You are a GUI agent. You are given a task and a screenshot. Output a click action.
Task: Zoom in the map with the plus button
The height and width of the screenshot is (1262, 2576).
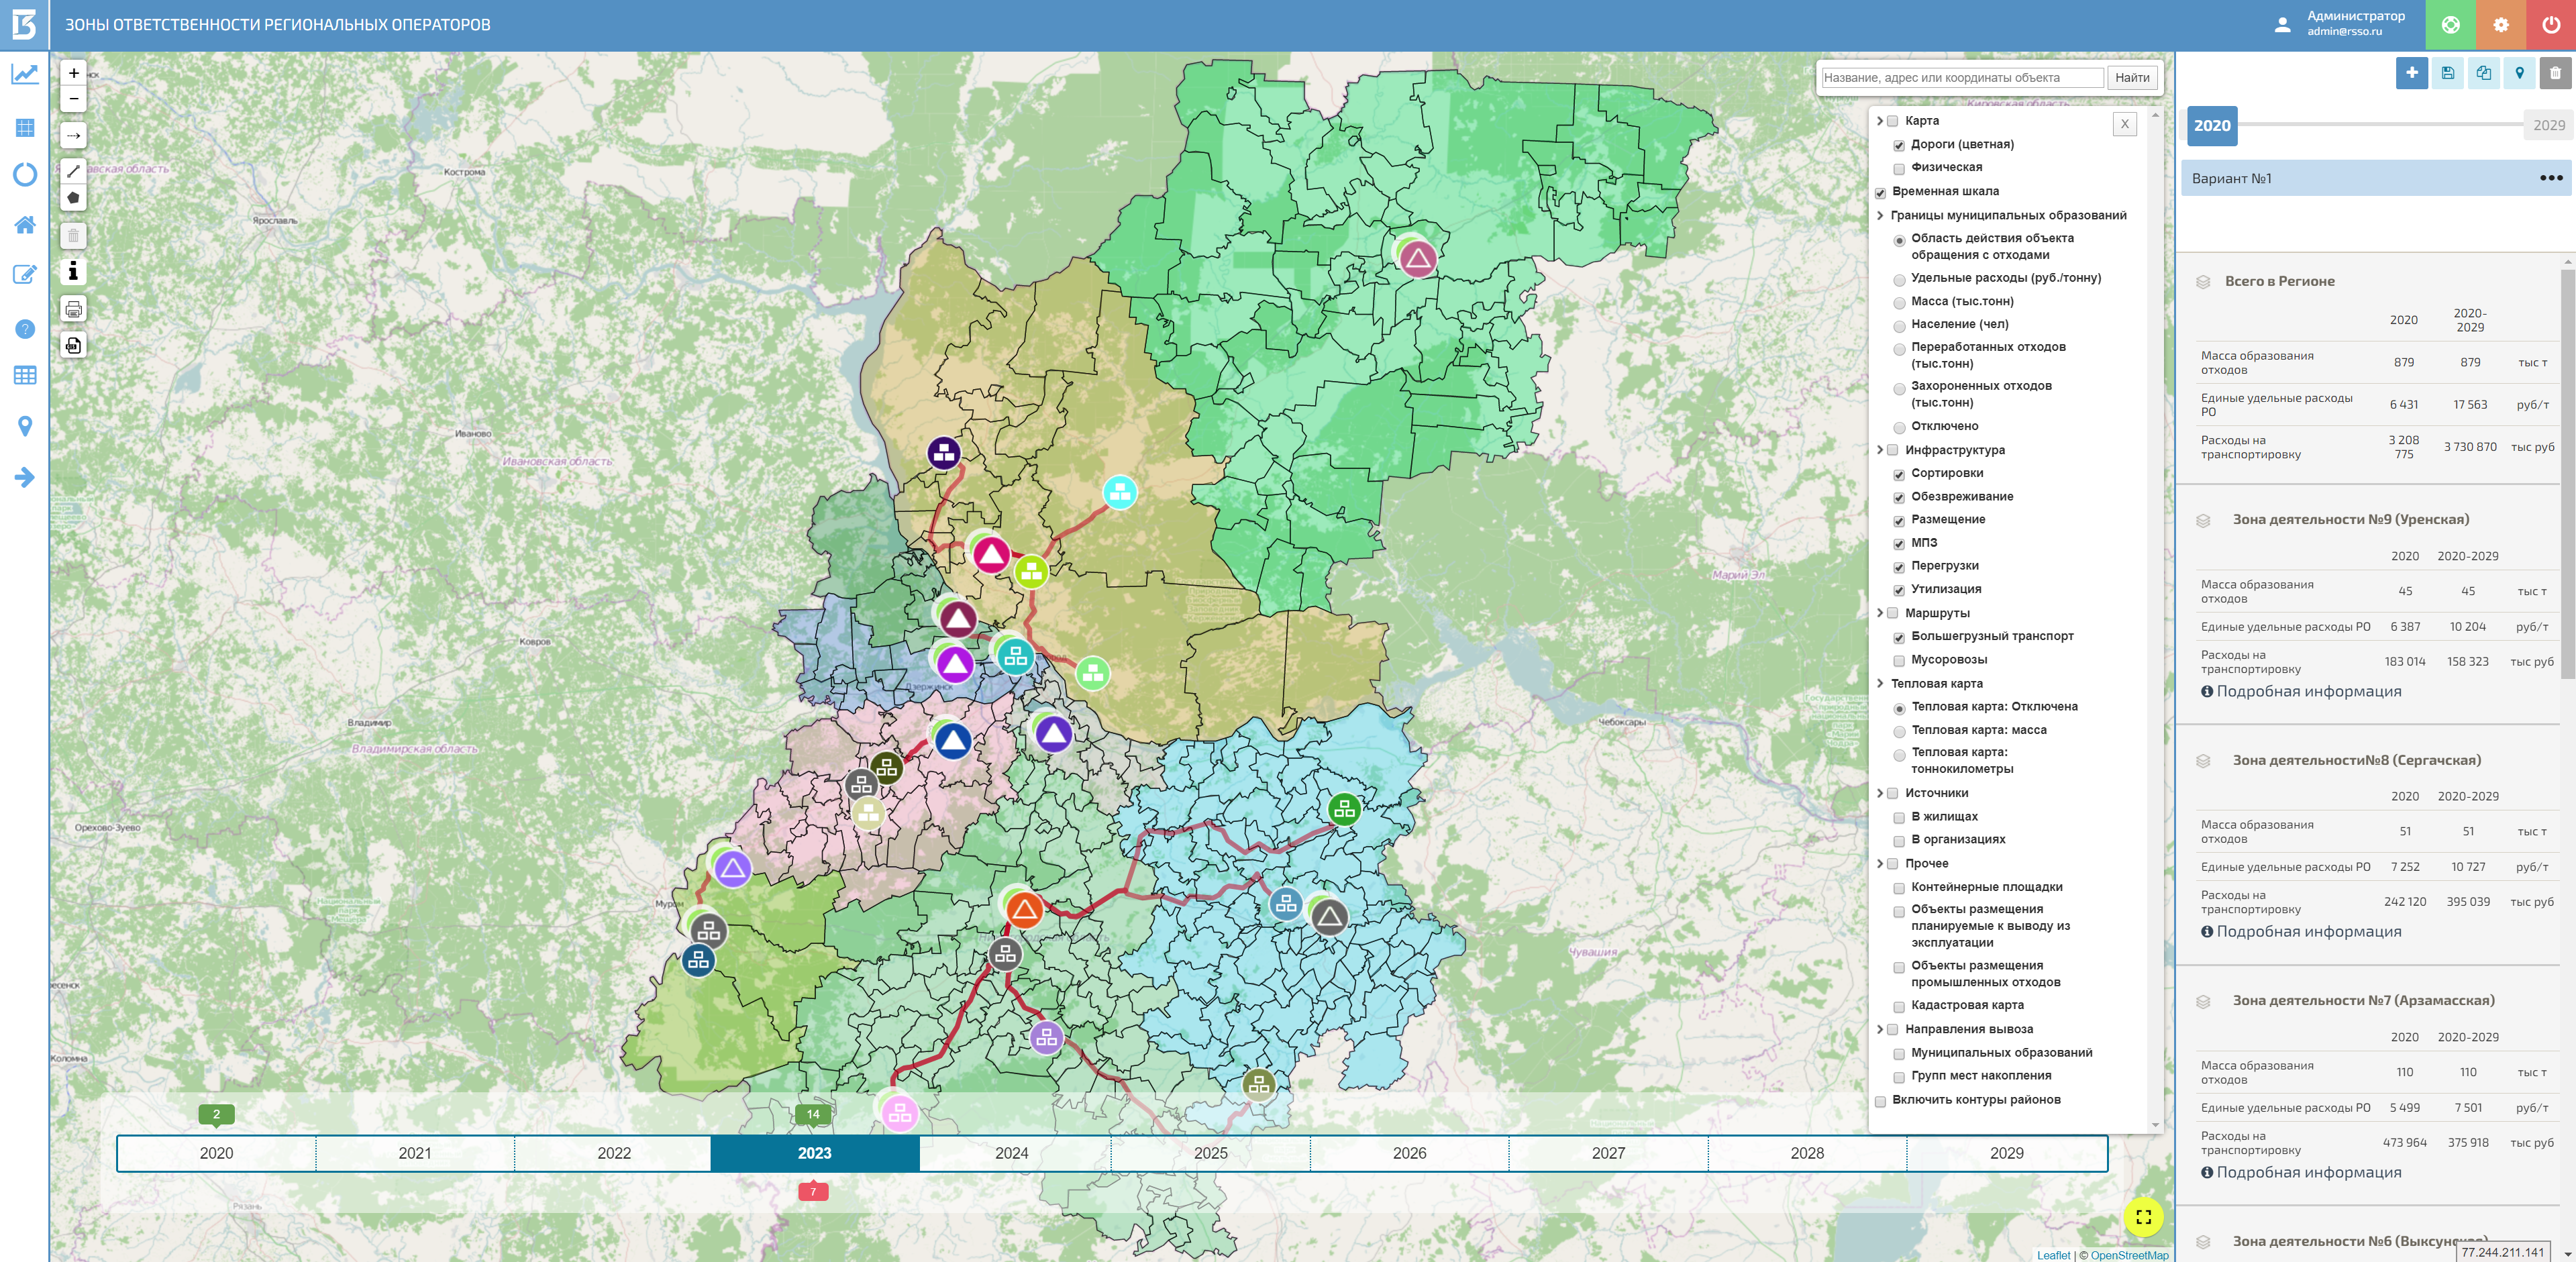[73, 73]
